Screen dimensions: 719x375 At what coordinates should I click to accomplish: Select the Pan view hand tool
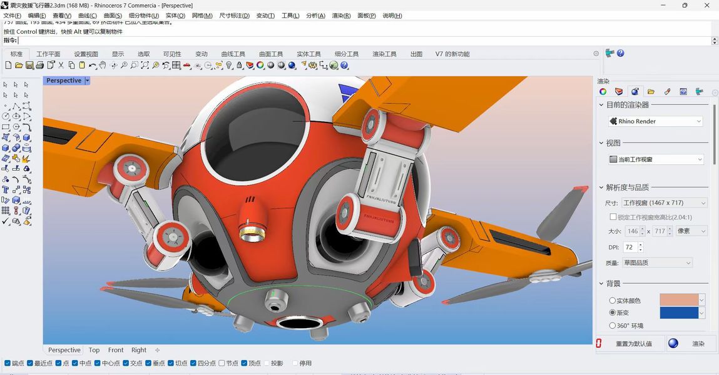click(103, 66)
